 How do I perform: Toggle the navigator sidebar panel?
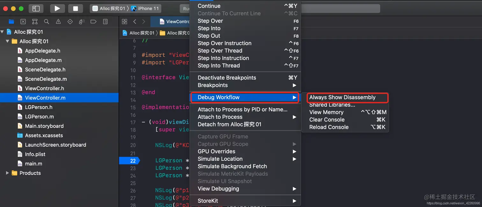[36, 9]
